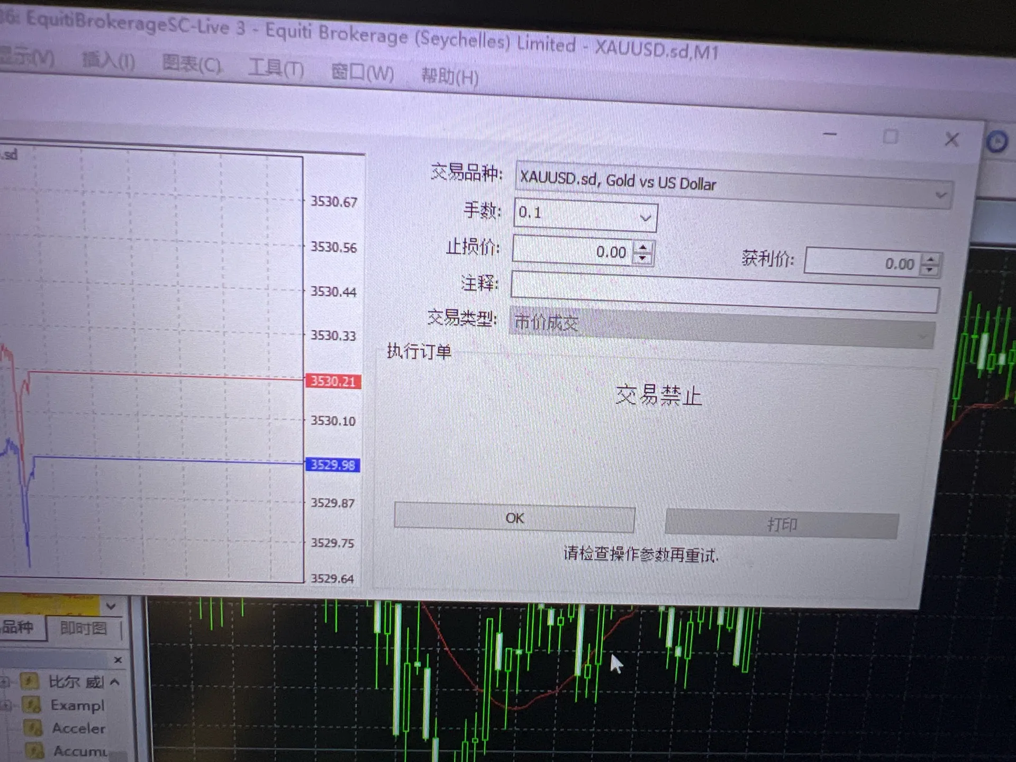
Task: Click the 打印 print button
Action: point(782,524)
